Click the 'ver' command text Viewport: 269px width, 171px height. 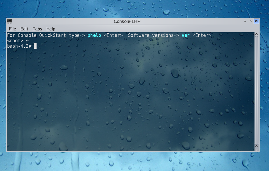pyautogui.click(x=186, y=35)
